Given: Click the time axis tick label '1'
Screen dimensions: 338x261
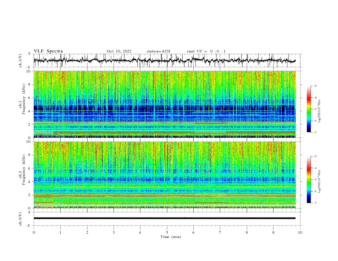Looking at the screenshot, I should tap(60, 232).
